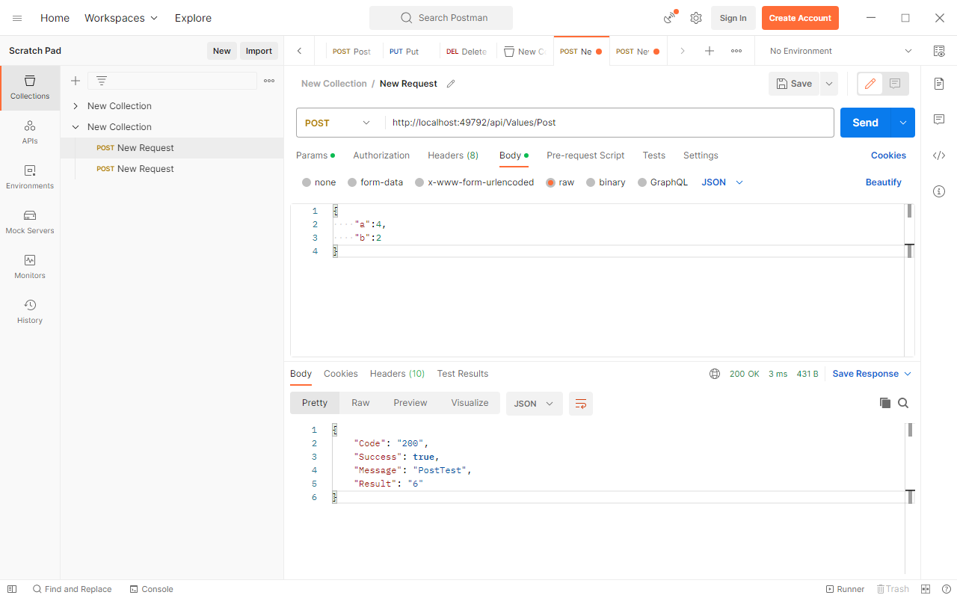Open Workspaces dropdown
The width and height of the screenshot is (957, 598).
point(121,18)
